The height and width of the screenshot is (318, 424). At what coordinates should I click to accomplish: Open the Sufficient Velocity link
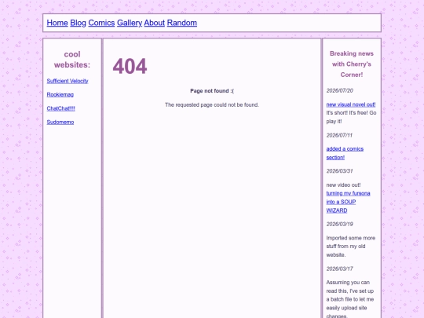[x=68, y=81]
